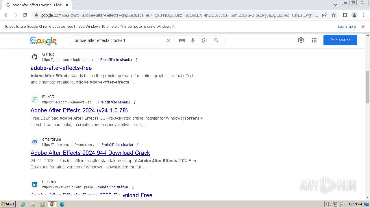Screen dimensions: 370x208
Task: Open more options for FileCR result
Action: point(135,102)
